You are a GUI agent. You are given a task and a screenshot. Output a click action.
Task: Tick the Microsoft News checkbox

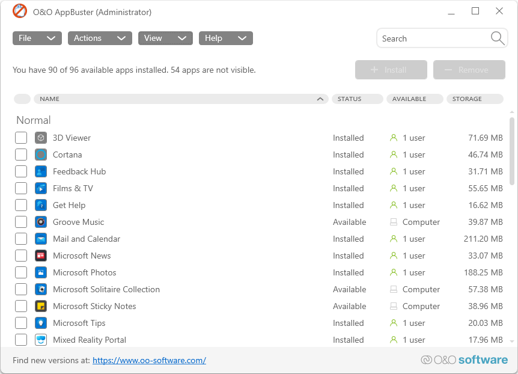point(21,256)
